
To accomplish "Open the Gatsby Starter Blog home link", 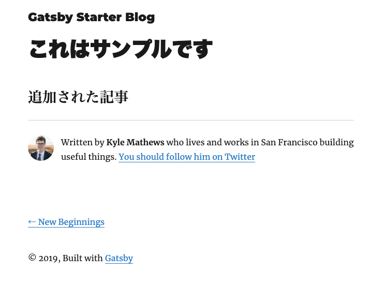I will pos(92,18).
